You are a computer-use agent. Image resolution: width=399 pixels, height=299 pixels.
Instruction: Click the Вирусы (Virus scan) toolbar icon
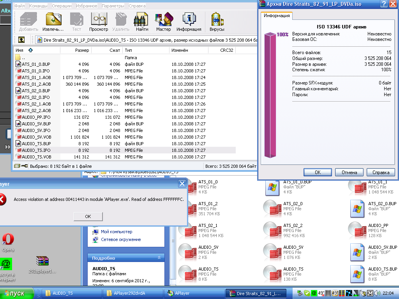217,22
